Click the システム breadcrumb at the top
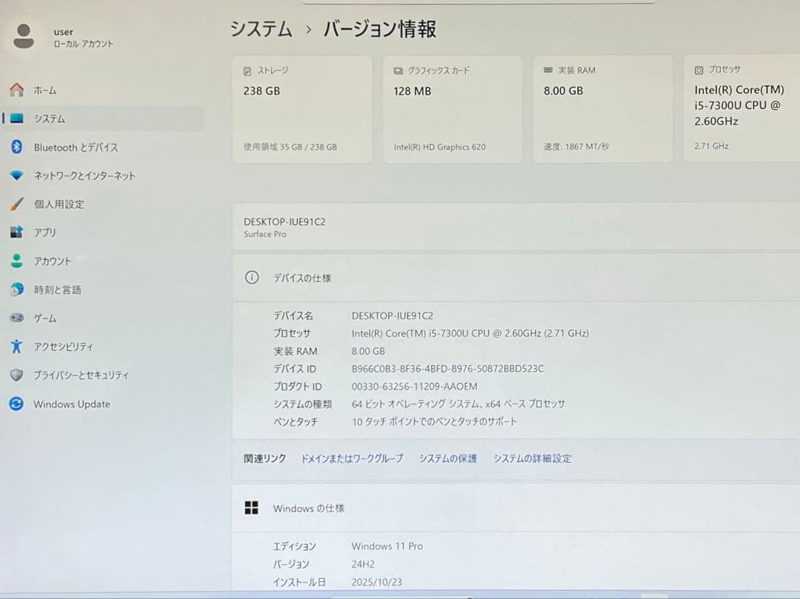The width and height of the screenshot is (800, 599). coord(260,28)
